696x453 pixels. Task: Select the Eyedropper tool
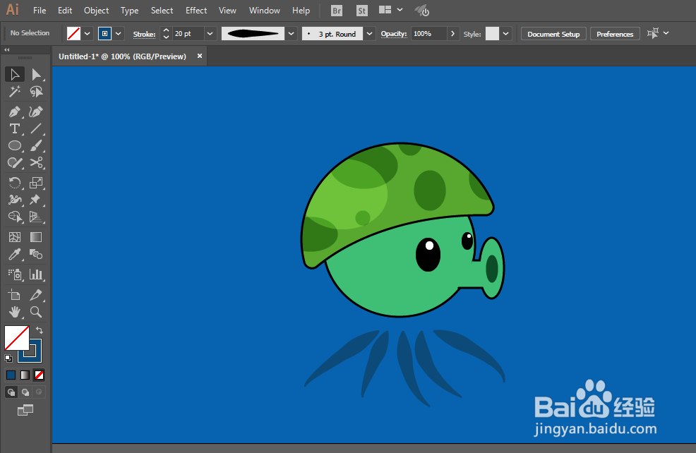coord(15,254)
